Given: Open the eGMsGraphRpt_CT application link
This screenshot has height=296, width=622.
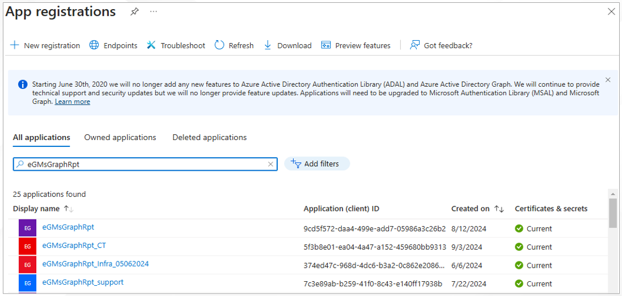Looking at the screenshot, I should (x=74, y=245).
